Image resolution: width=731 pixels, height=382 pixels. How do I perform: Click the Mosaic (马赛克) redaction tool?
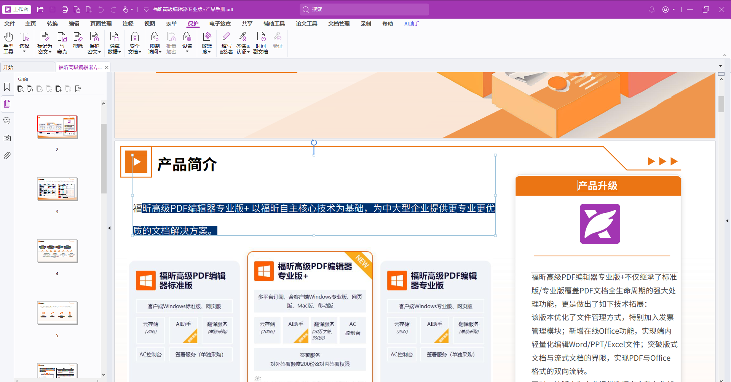tap(62, 43)
